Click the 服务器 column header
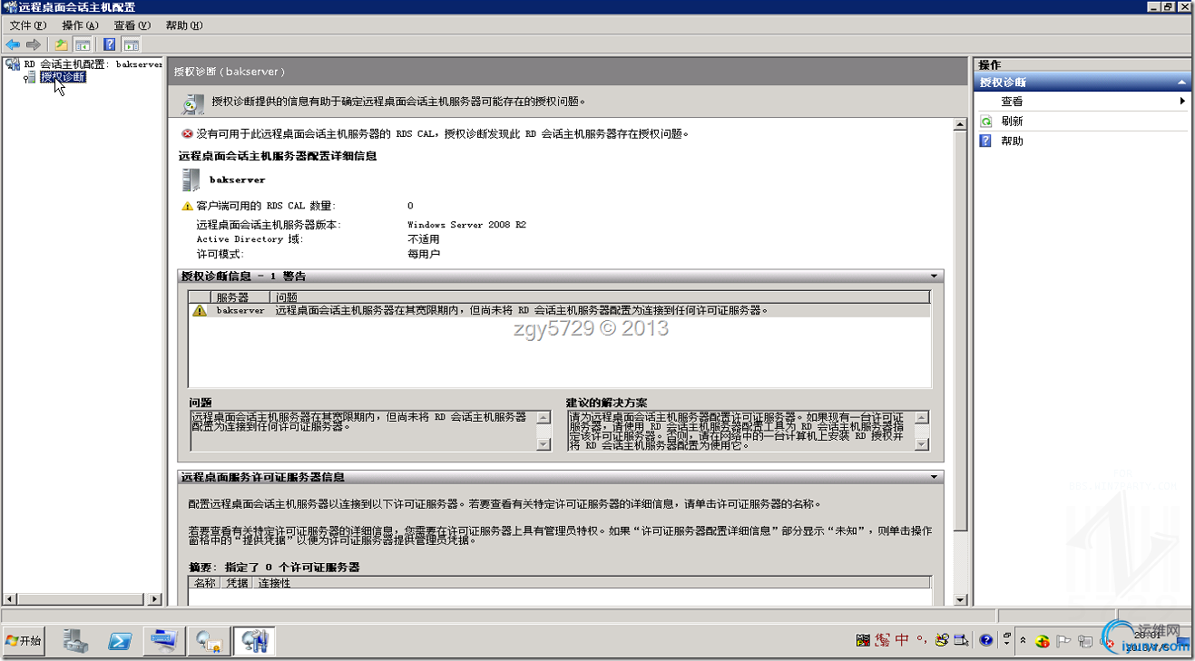The height and width of the screenshot is (661, 1195). click(240, 297)
